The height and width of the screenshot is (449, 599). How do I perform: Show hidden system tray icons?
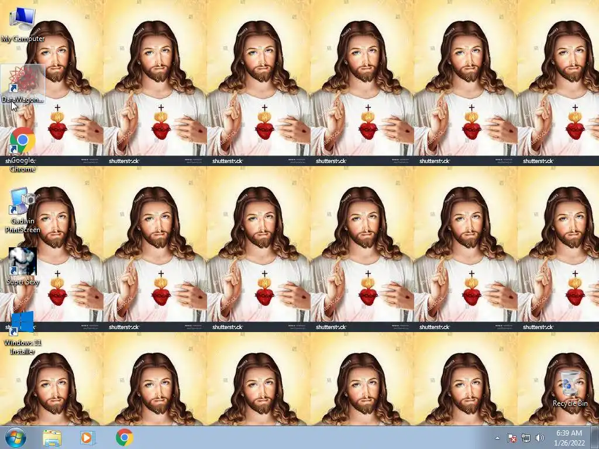(497, 438)
